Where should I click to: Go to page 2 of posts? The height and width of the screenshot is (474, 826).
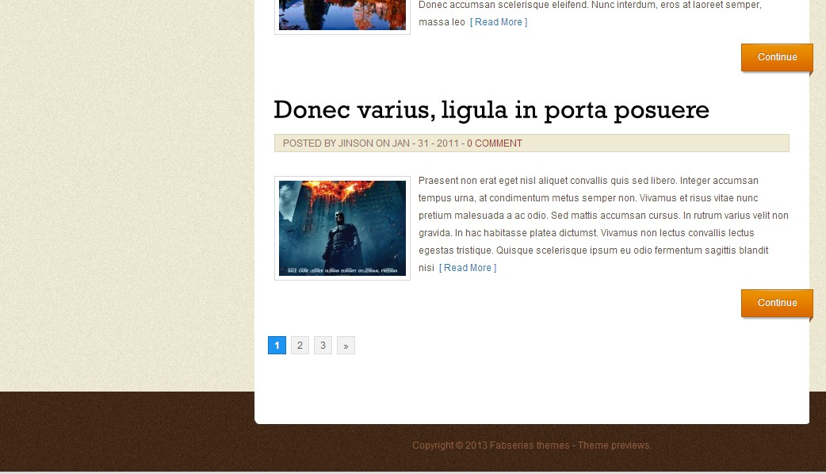300,346
